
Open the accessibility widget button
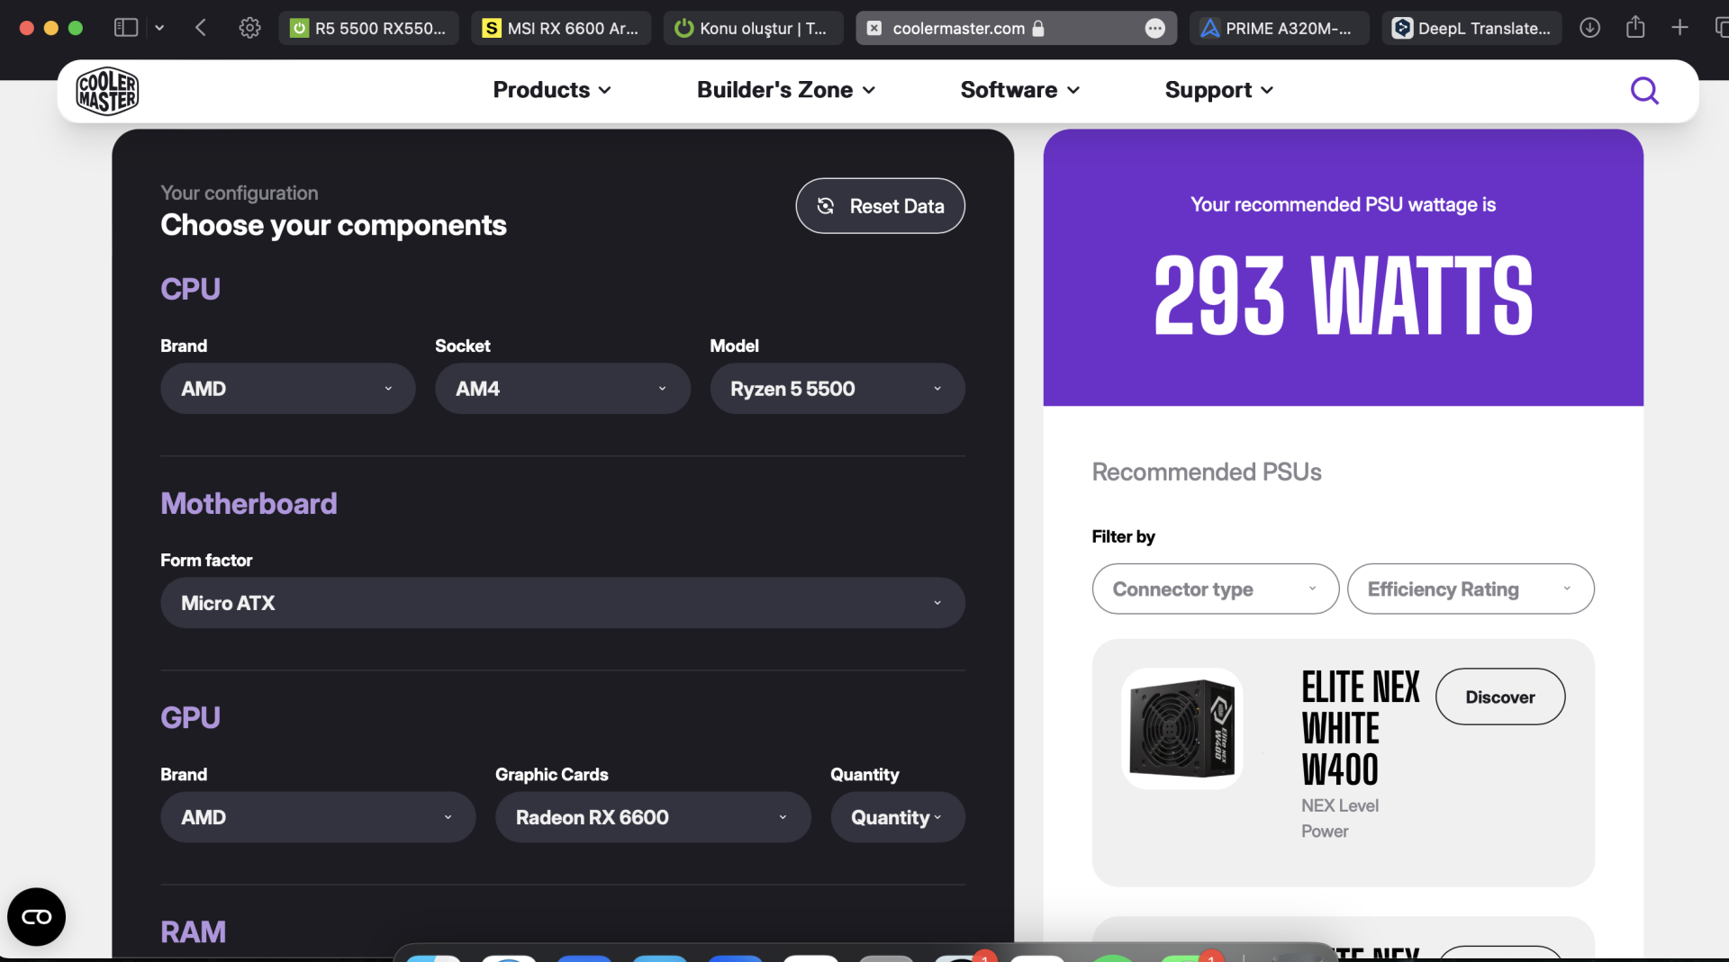(x=36, y=917)
